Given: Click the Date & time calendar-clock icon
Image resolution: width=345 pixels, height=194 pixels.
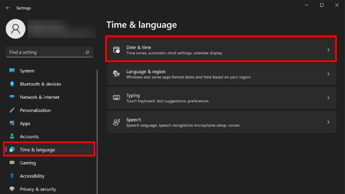Looking at the screenshot, I should tap(116, 50).
